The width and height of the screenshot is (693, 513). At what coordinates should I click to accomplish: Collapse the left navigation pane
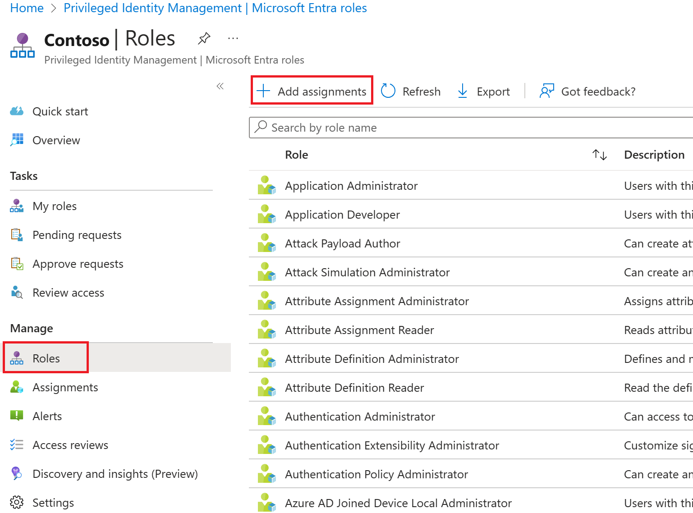pos(220,86)
